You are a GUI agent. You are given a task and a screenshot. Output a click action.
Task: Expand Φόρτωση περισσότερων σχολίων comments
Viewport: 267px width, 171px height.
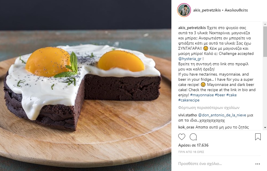[x=209, y=107]
